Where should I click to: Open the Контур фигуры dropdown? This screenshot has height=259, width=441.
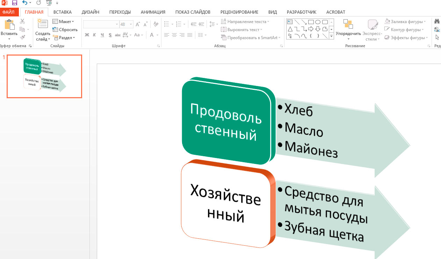(x=404, y=30)
